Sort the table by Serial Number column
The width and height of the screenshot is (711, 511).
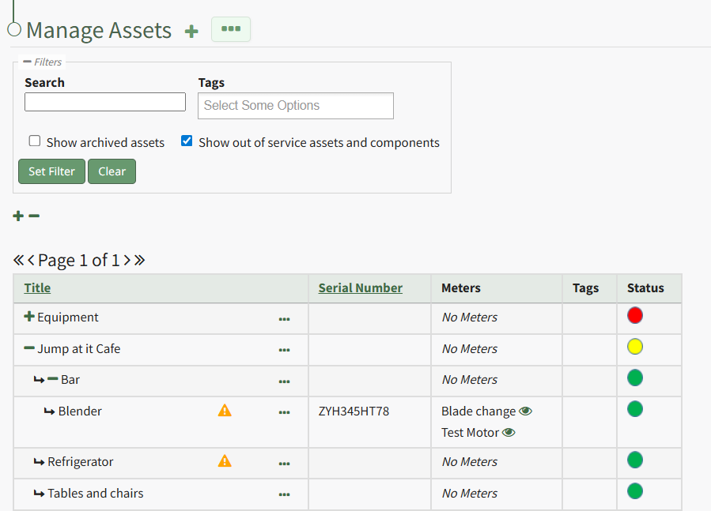(360, 288)
